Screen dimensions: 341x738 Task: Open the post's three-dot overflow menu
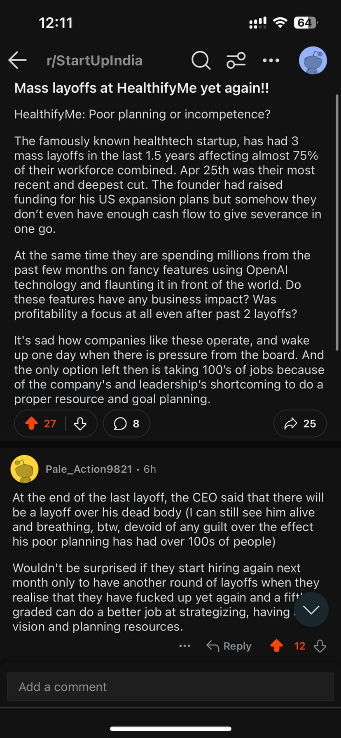271,61
